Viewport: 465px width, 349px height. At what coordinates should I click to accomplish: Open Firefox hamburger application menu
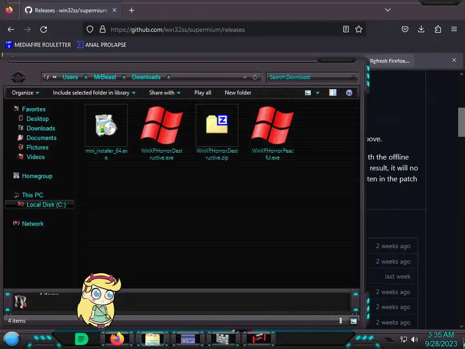tap(454, 30)
